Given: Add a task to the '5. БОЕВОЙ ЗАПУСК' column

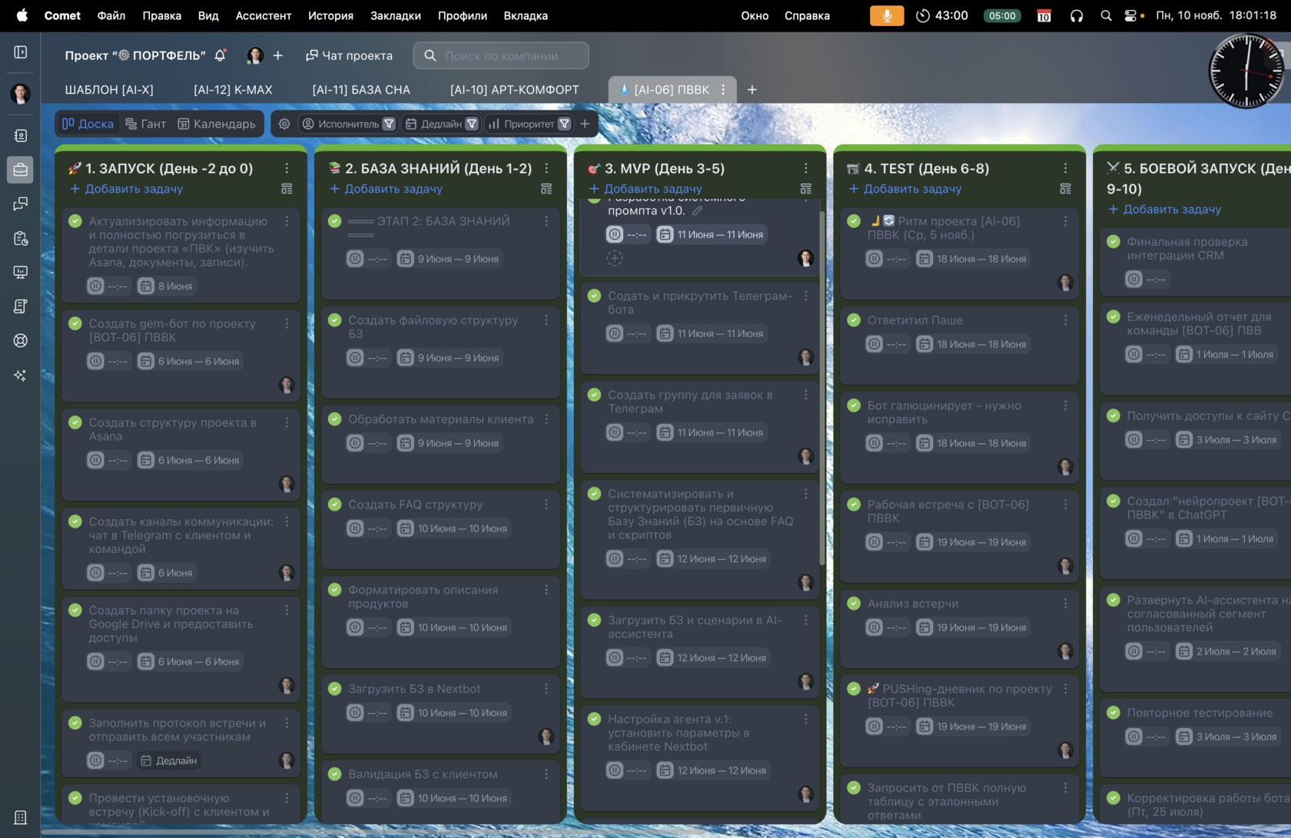Looking at the screenshot, I should point(1165,210).
